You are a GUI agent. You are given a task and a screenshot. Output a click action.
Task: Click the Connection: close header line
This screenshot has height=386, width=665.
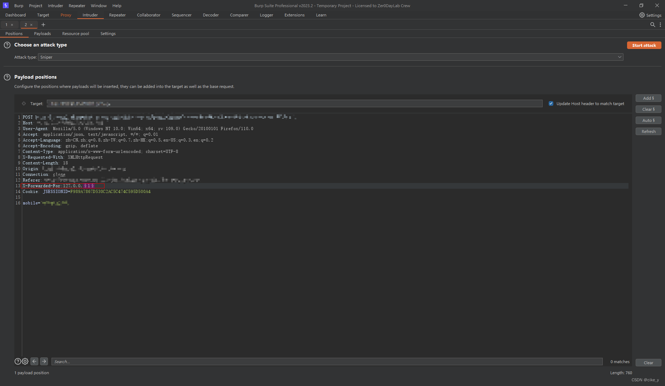coord(44,174)
